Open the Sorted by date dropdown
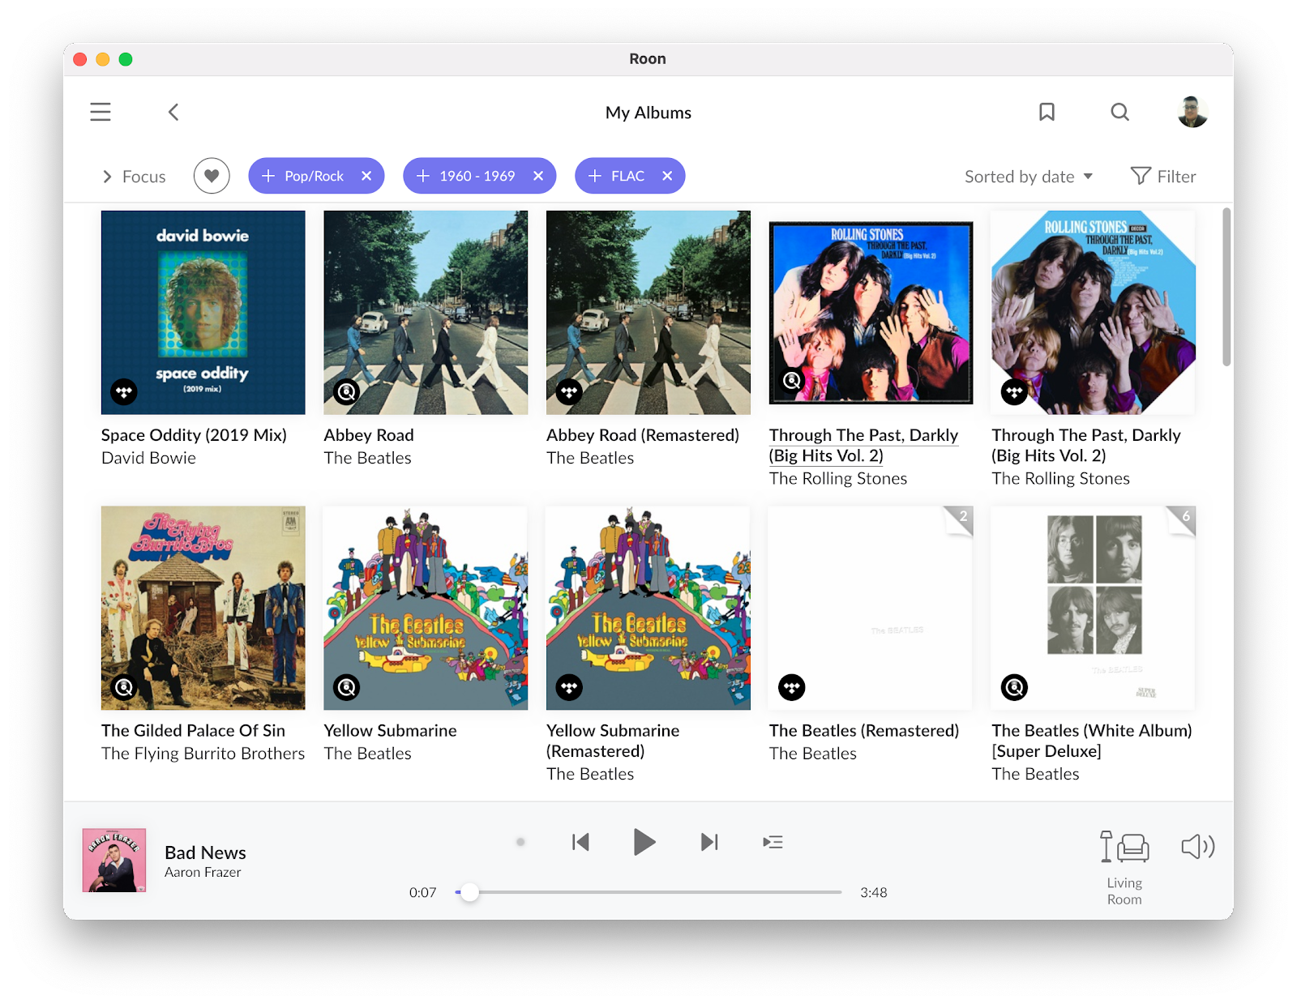The height and width of the screenshot is (1004, 1297). [1028, 177]
